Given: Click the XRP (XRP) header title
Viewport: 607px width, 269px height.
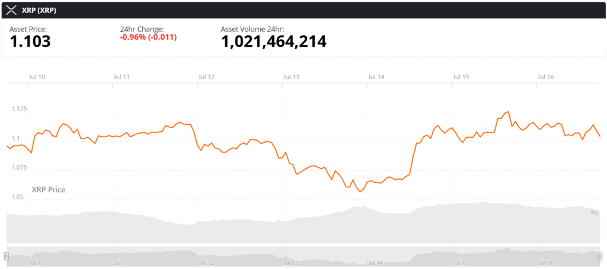Looking at the screenshot, I should coord(39,11).
